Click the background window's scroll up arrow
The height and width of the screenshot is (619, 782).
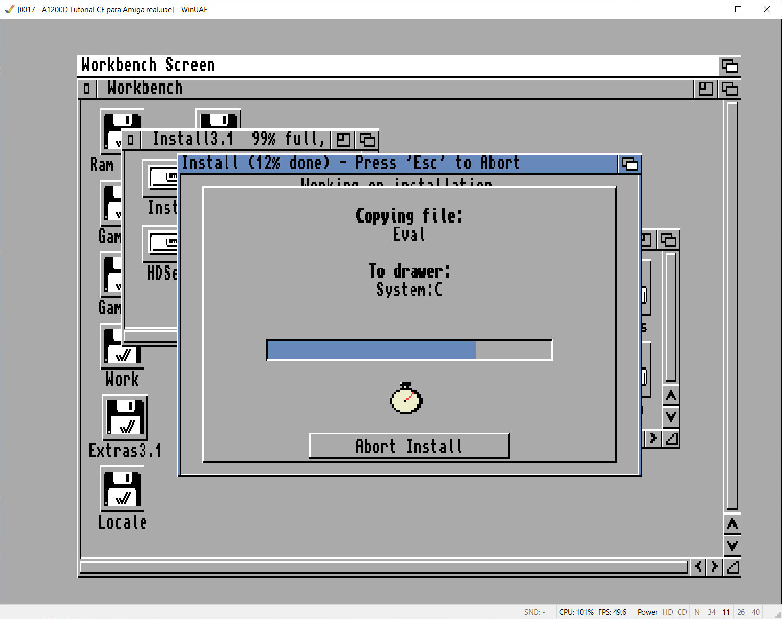click(671, 395)
